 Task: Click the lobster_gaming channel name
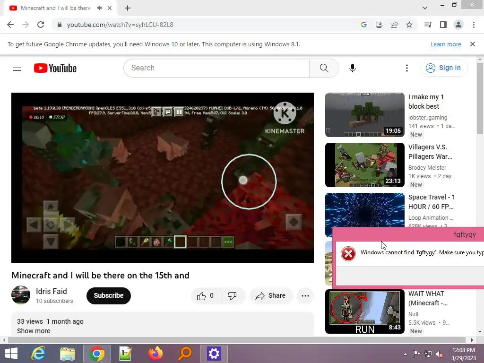click(428, 118)
